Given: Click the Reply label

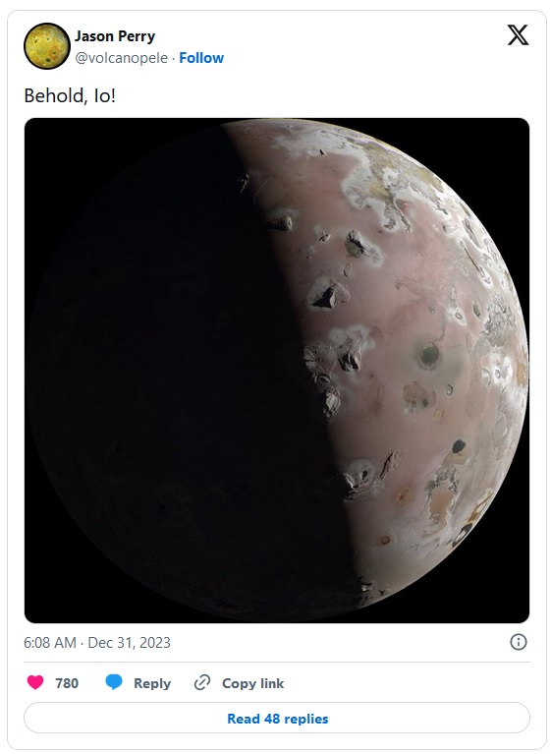Looking at the screenshot, I should [x=152, y=683].
